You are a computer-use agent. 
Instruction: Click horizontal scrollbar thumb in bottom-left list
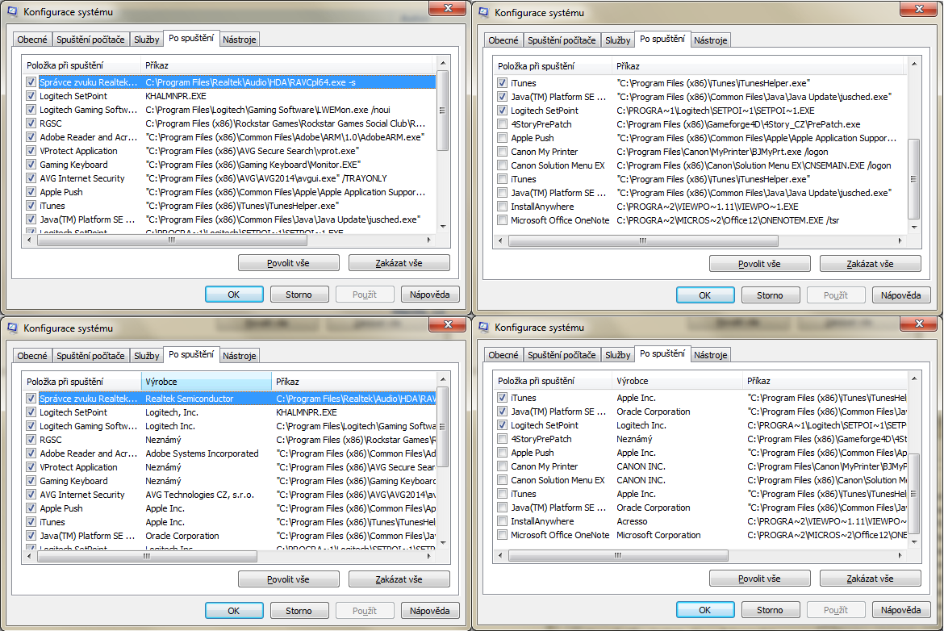coord(147,556)
